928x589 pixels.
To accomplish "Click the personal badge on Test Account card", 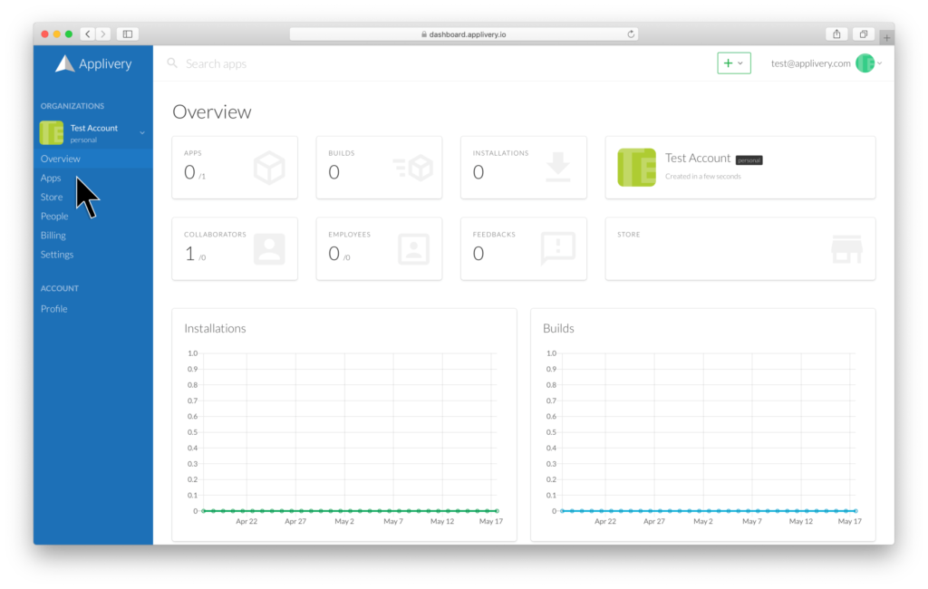I will pyautogui.click(x=749, y=159).
